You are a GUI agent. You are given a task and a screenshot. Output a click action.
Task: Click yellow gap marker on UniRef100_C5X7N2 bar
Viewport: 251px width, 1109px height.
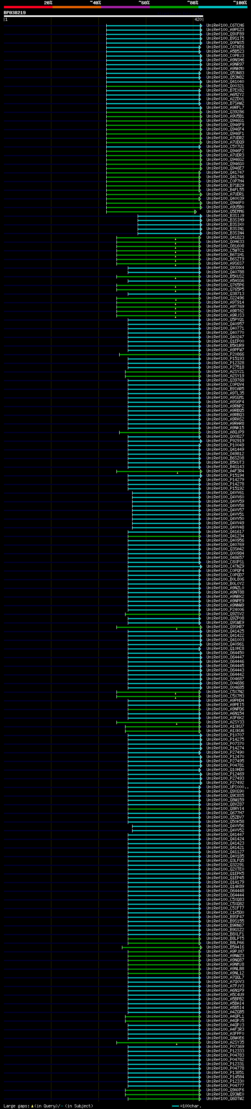[x=175, y=694]
